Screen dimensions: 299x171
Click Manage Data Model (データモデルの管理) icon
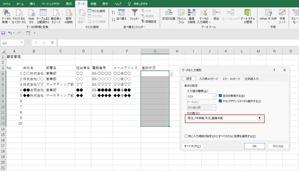tap(248, 16)
